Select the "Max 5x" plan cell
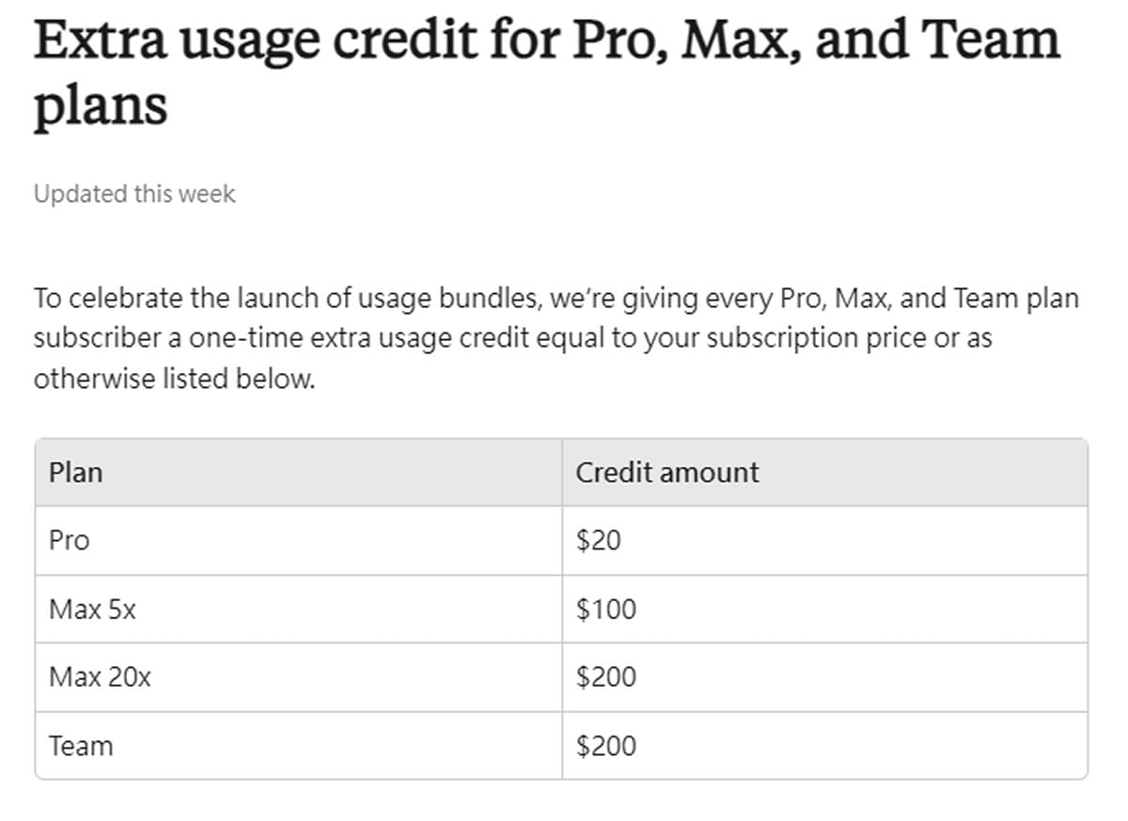The width and height of the screenshot is (1128, 821). (x=92, y=610)
